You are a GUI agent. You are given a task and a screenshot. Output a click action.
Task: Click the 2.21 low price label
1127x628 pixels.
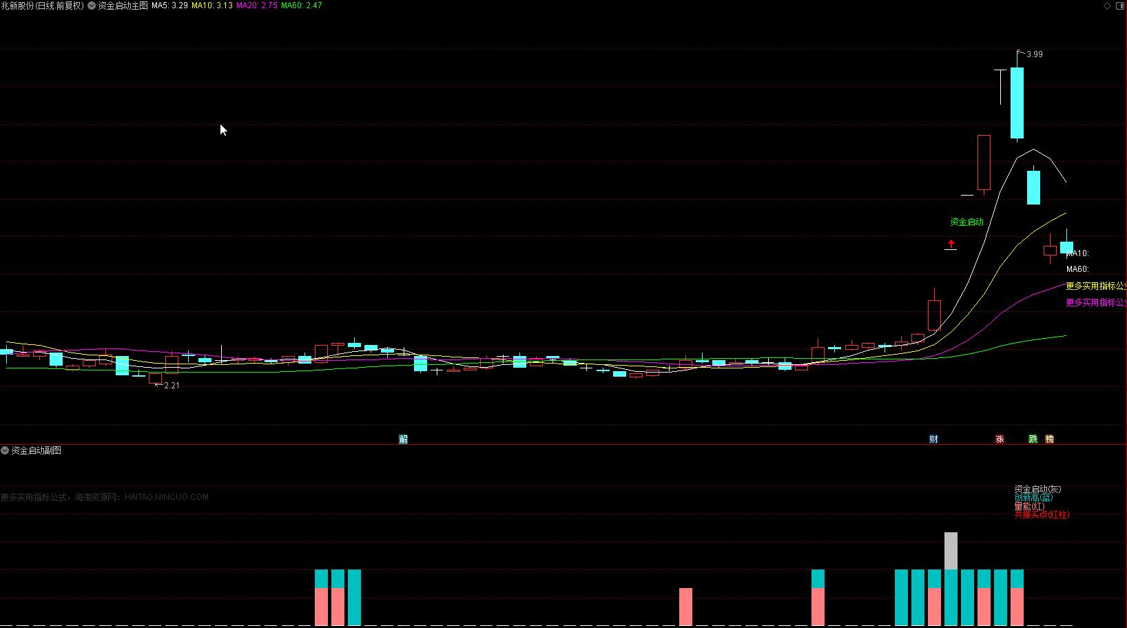pyautogui.click(x=172, y=386)
